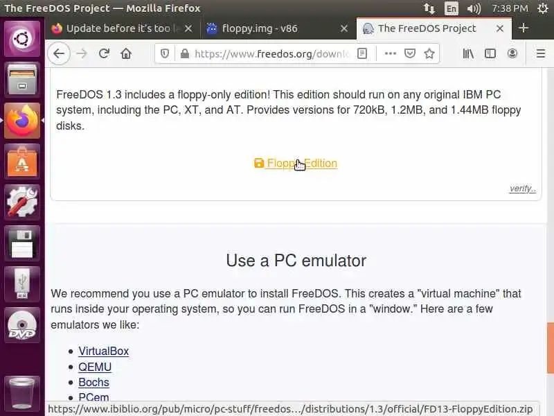Close The FreeDOS Project tab
Screen dimensions: 554x416
pyautogui.click(x=500, y=28)
